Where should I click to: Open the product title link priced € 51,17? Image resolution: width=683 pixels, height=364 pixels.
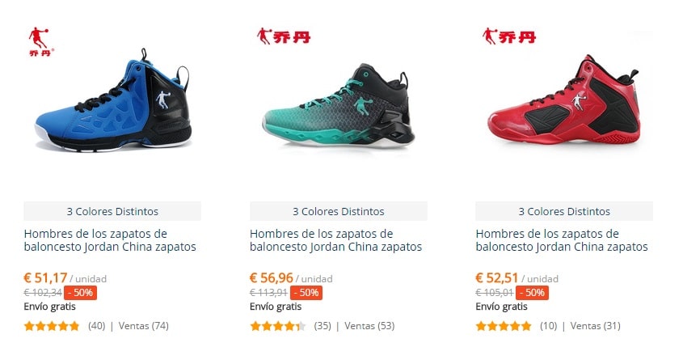[x=110, y=240]
